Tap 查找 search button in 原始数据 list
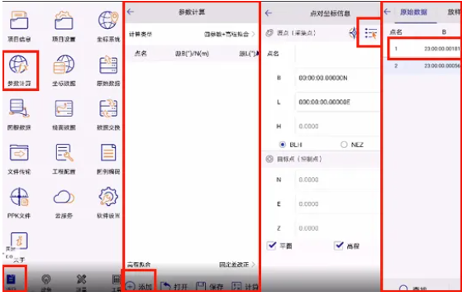 pos(413,289)
